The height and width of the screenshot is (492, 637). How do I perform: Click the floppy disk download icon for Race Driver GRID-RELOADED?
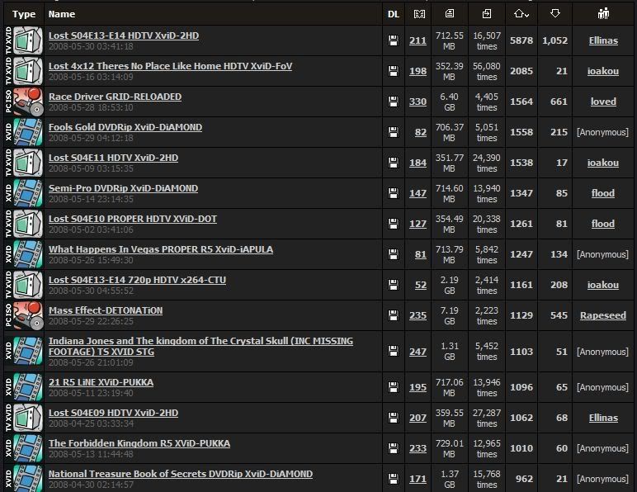click(x=394, y=102)
